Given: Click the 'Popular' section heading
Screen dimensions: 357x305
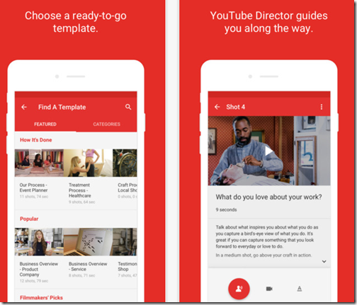Looking at the screenshot, I should (x=29, y=219).
